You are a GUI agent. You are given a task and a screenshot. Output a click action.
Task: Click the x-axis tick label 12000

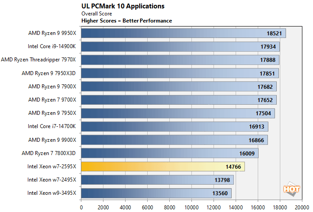click(x=214, y=208)
